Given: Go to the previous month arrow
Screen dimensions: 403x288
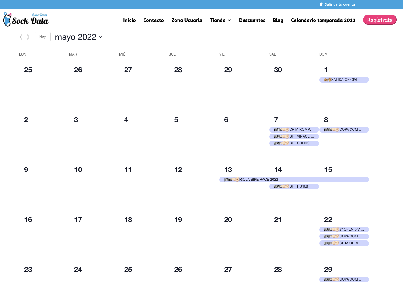Looking at the screenshot, I should click(x=21, y=37).
